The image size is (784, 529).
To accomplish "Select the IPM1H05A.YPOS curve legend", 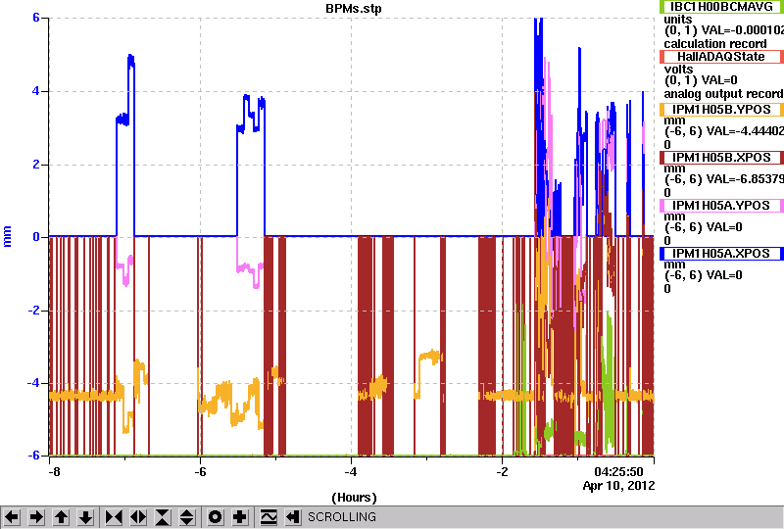I will click(721, 206).
